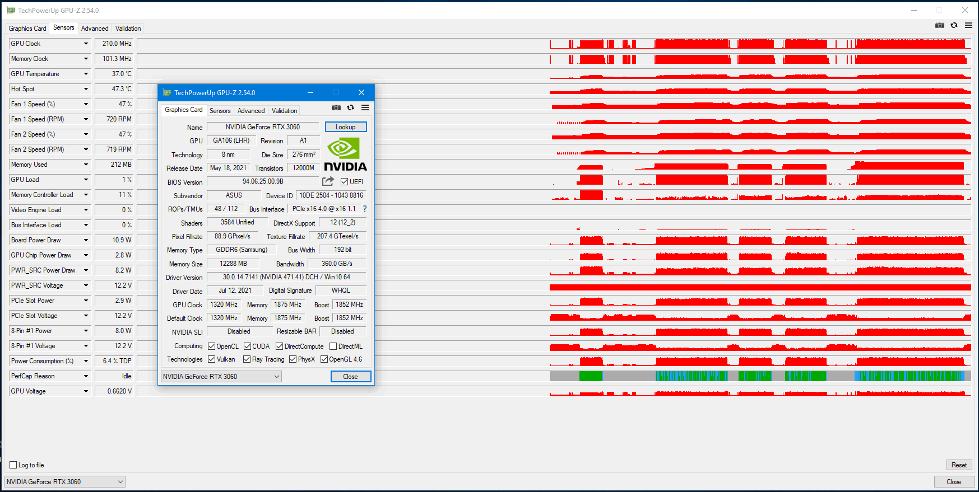Switch to the Sensors tab in the front window

tap(220, 111)
